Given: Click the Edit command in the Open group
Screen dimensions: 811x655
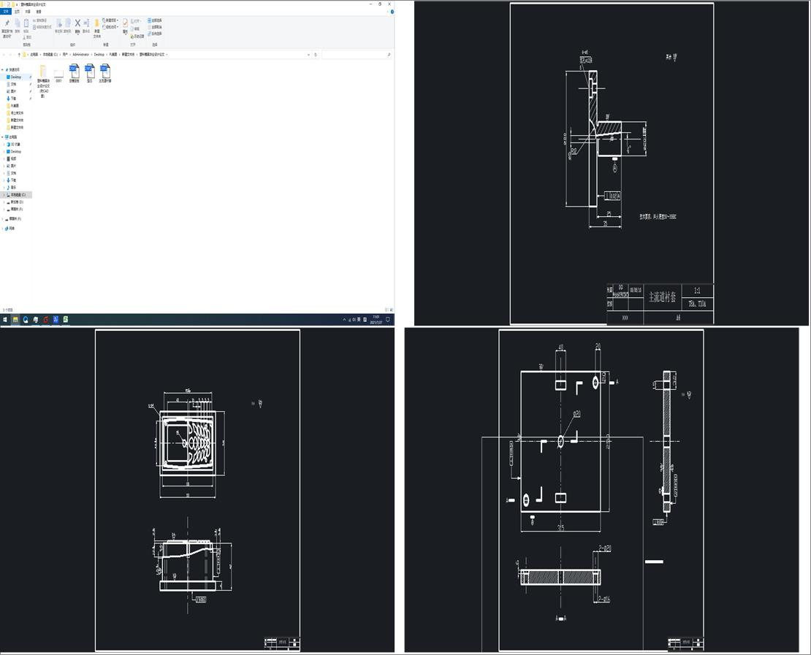Looking at the screenshot, I should click(x=137, y=29).
